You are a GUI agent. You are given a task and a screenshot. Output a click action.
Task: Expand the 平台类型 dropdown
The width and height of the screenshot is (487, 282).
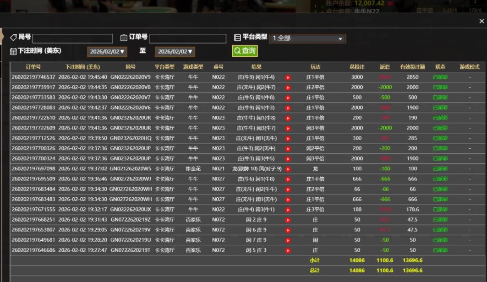(x=307, y=38)
